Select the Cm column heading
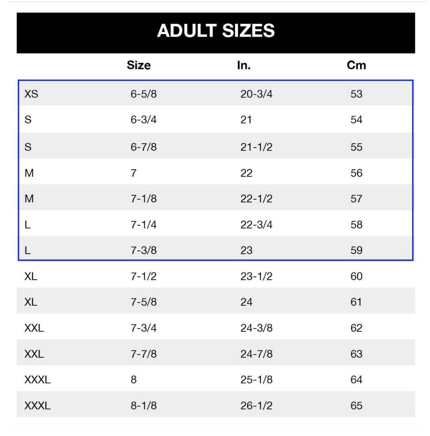430x436 pixels. click(x=356, y=65)
